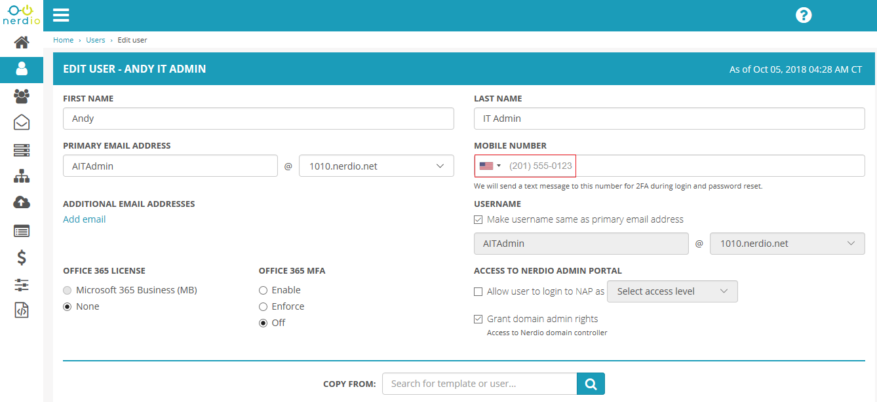Click the Users breadcrumb link

coord(96,40)
